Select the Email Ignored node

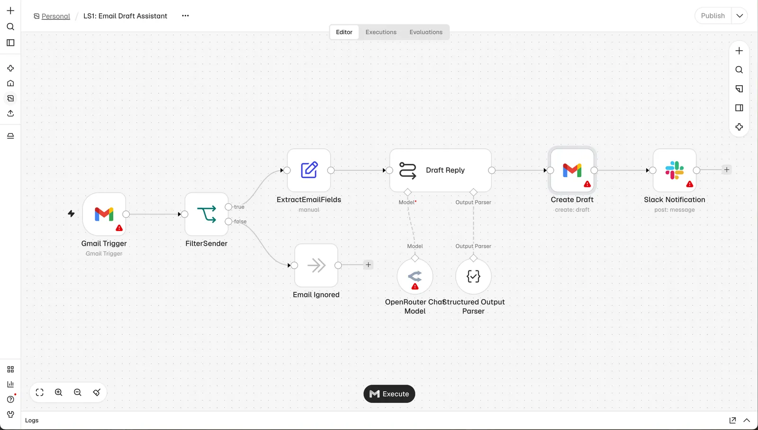click(x=316, y=265)
